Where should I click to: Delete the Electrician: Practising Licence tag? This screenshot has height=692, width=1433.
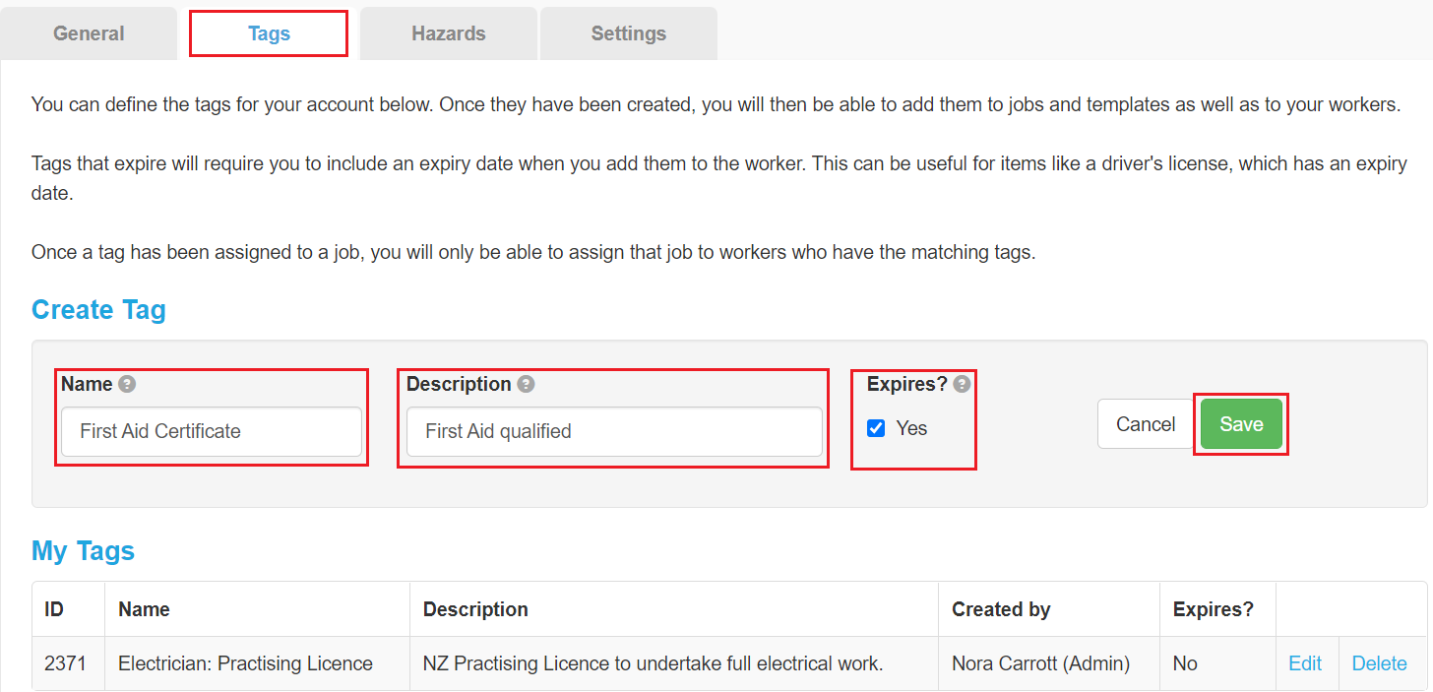[1379, 663]
